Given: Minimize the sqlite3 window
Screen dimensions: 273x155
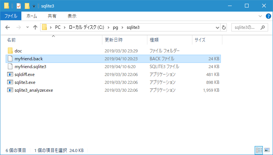Looking at the screenshot, I should [230, 6].
